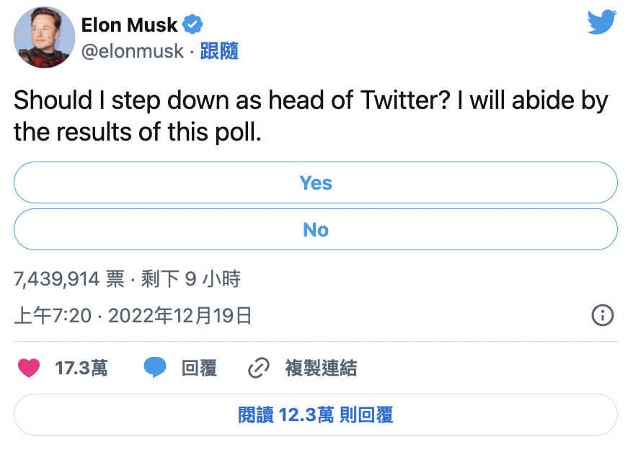Screen dimensions: 633x450
Task: Click the blue reply bubble icon
Action: (x=155, y=367)
